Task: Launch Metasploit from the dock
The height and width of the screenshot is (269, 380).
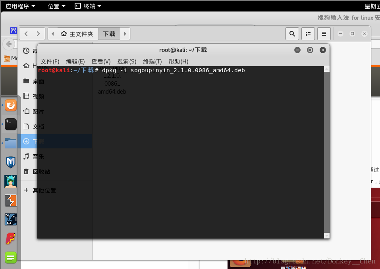Action: pyautogui.click(x=11, y=162)
